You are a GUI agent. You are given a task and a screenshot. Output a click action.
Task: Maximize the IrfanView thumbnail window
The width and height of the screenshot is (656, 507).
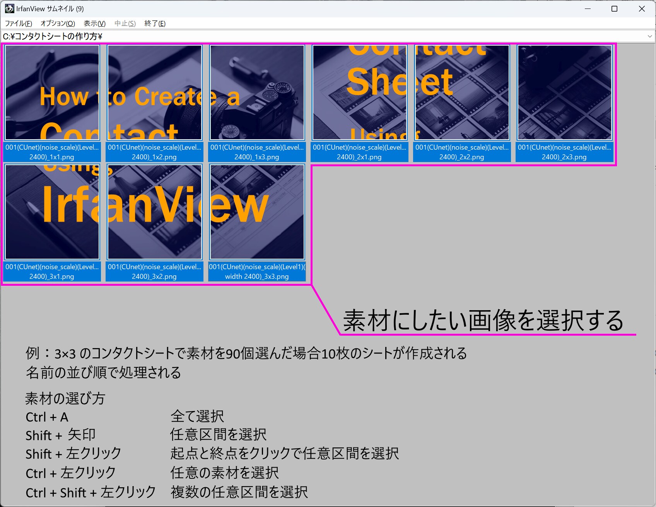[x=614, y=9]
